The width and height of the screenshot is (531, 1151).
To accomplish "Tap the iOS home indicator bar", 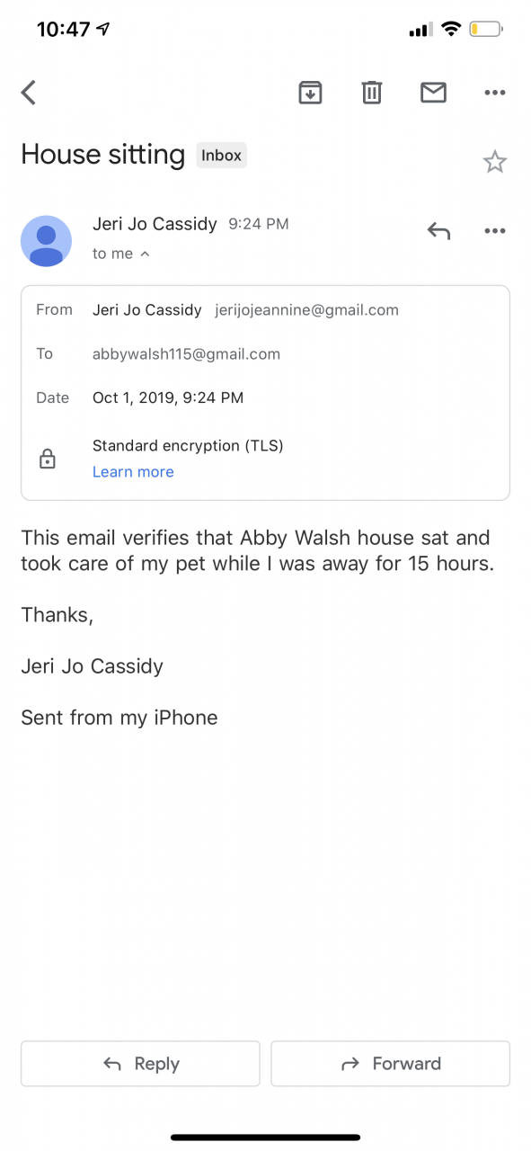I will point(265,1138).
